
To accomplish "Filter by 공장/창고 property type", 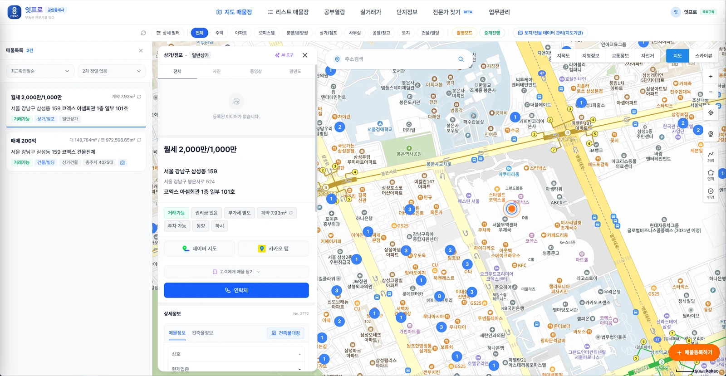I will [381, 33].
